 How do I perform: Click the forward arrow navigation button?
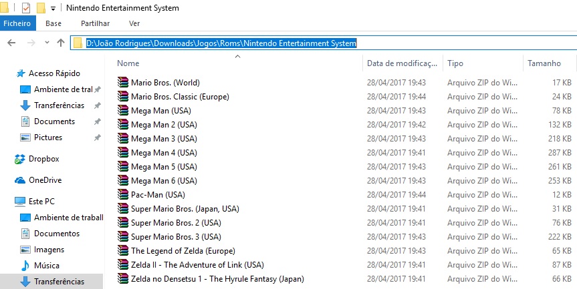[31, 43]
